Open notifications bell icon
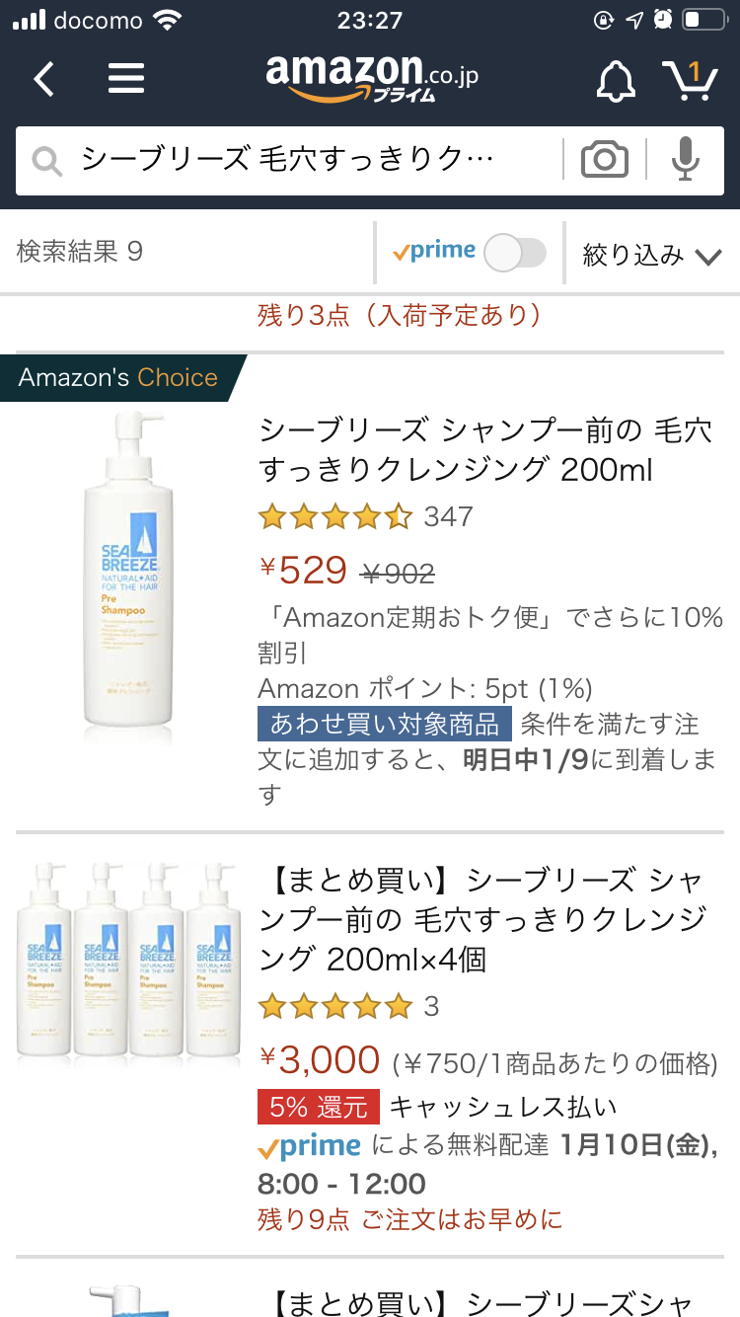740x1317 pixels. [x=617, y=81]
